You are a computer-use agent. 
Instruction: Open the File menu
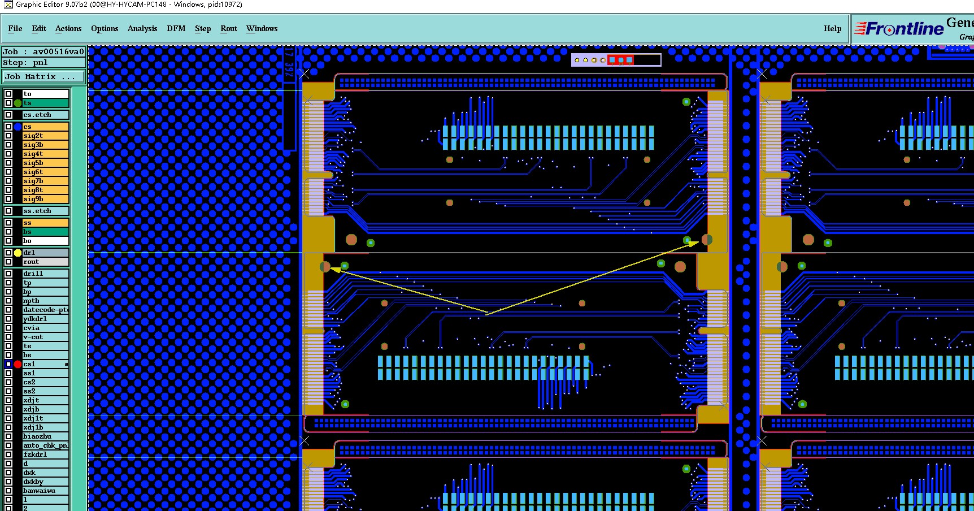coord(15,28)
